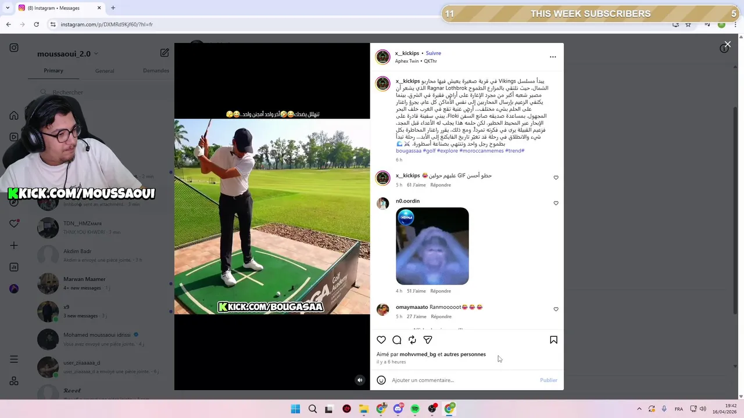Open the x__kickips username in the post header
This screenshot has height=418, width=744.
(x=407, y=53)
